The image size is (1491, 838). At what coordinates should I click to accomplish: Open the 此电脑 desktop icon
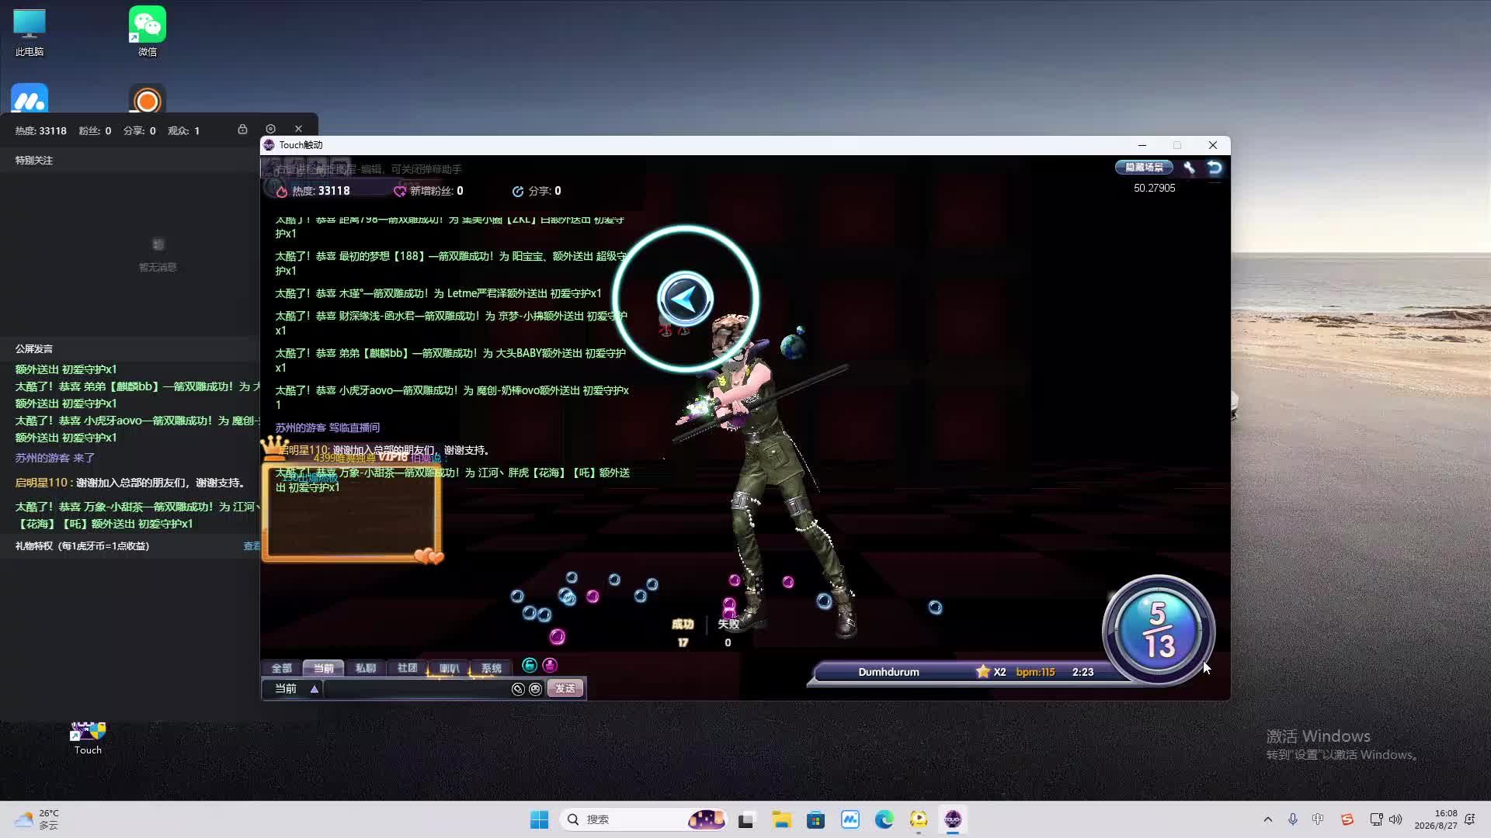click(30, 33)
